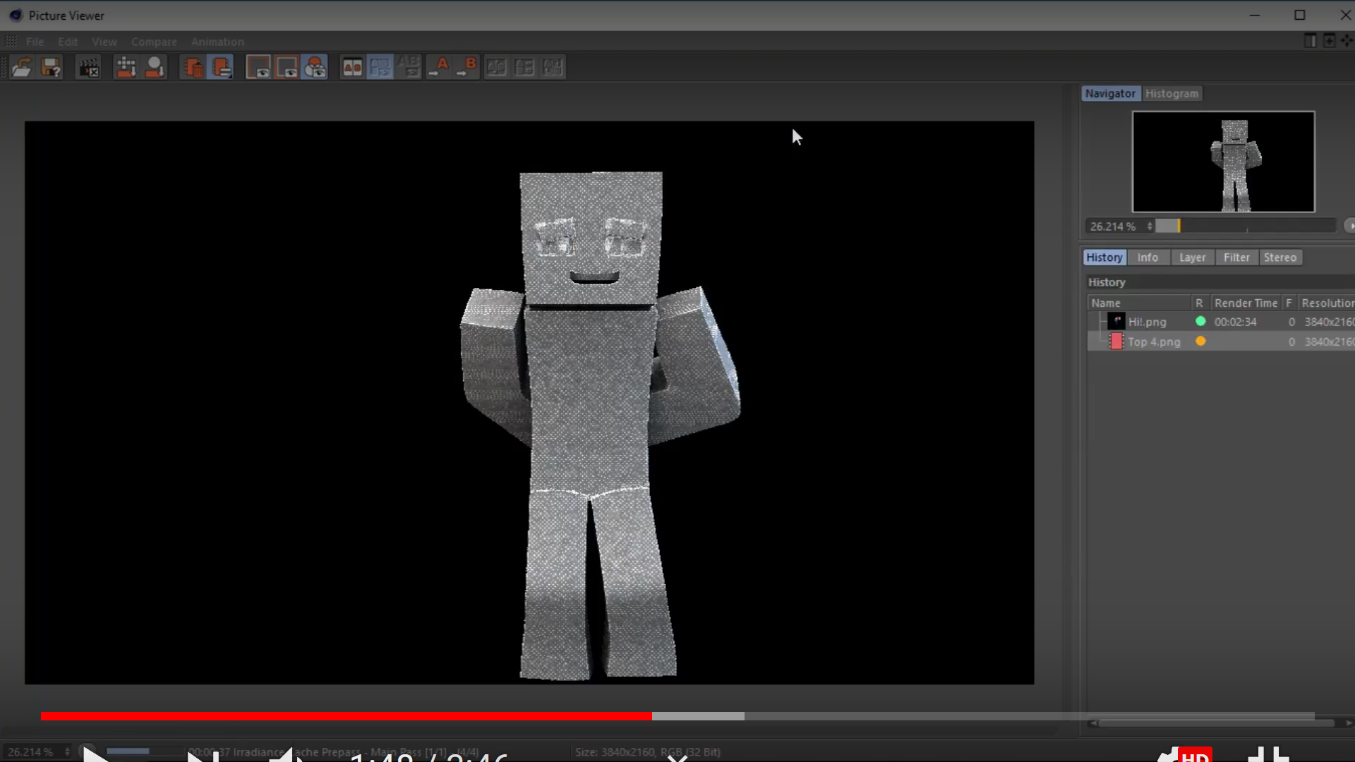The height and width of the screenshot is (762, 1355).
Task: Click the menu grip icon left of File
Action: pyautogui.click(x=11, y=42)
